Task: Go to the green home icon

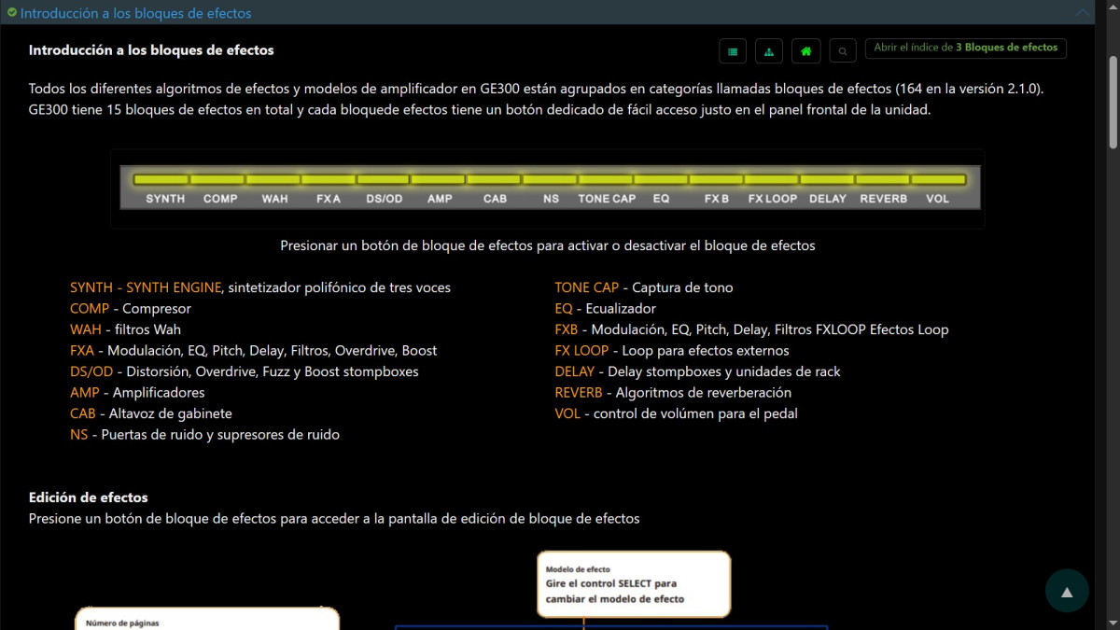Action: (805, 51)
